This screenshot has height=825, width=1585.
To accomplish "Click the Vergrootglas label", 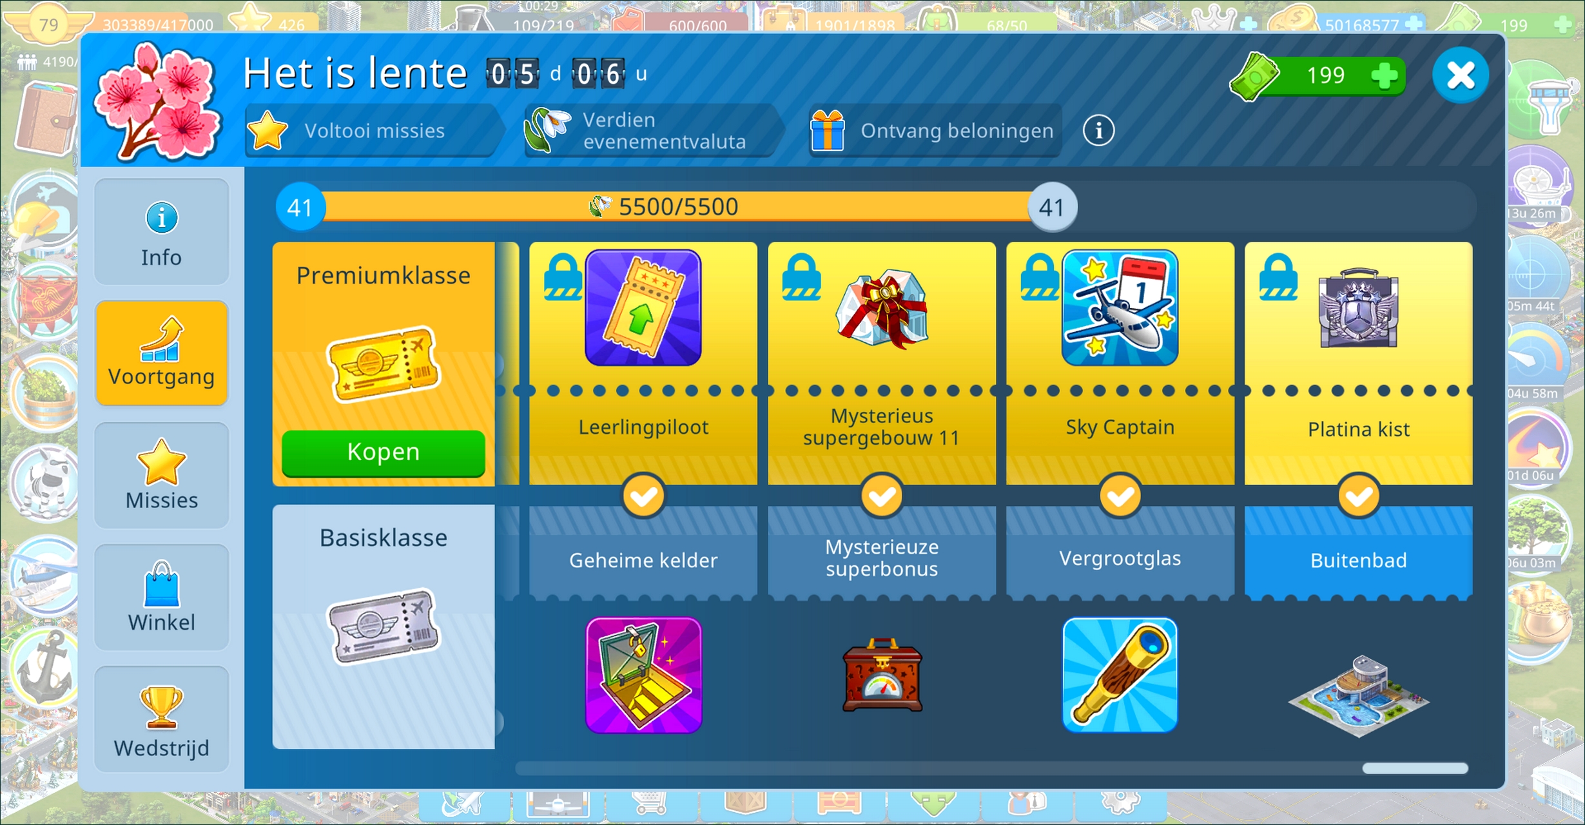I will [1120, 558].
